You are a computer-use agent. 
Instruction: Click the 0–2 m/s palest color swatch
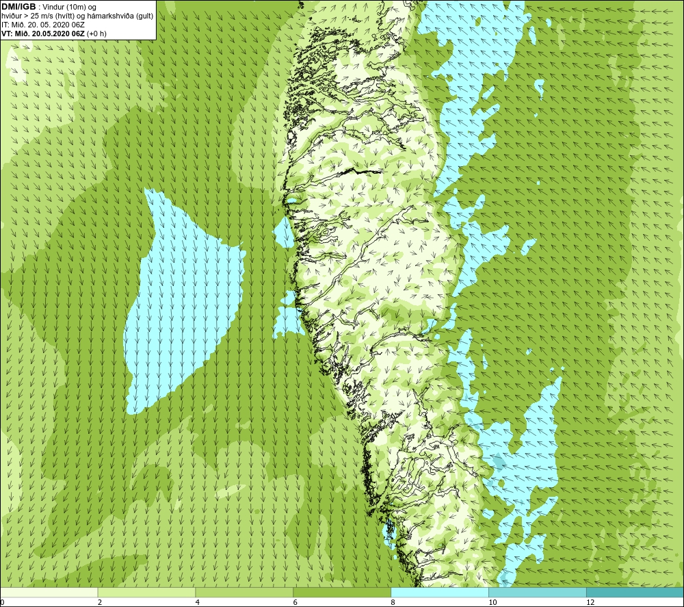click(49, 593)
